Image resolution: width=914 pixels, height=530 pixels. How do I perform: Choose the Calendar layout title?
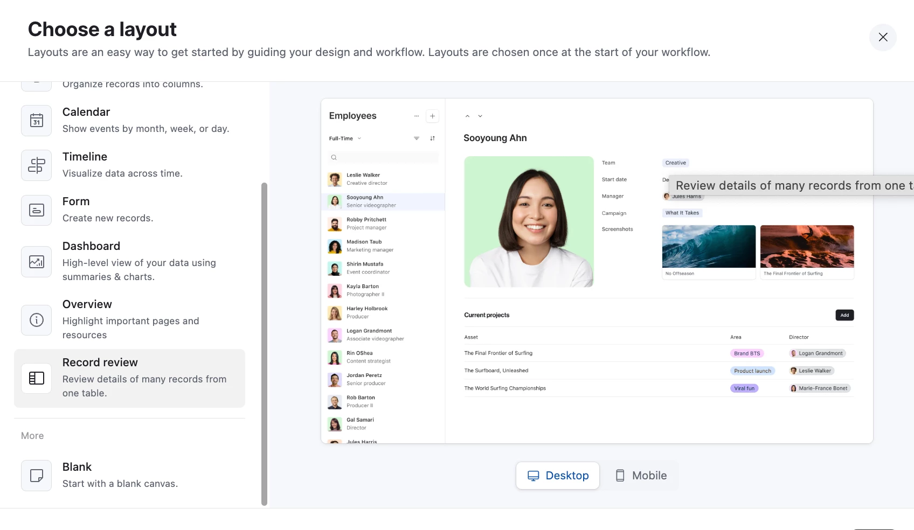86,112
